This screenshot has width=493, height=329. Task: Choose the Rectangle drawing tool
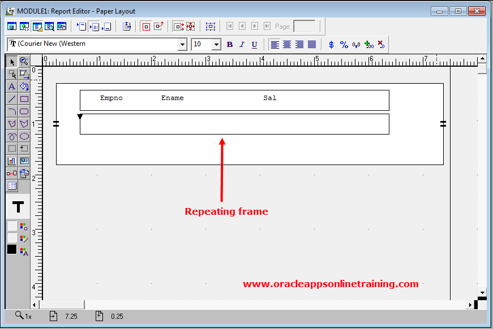[x=24, y=99]
